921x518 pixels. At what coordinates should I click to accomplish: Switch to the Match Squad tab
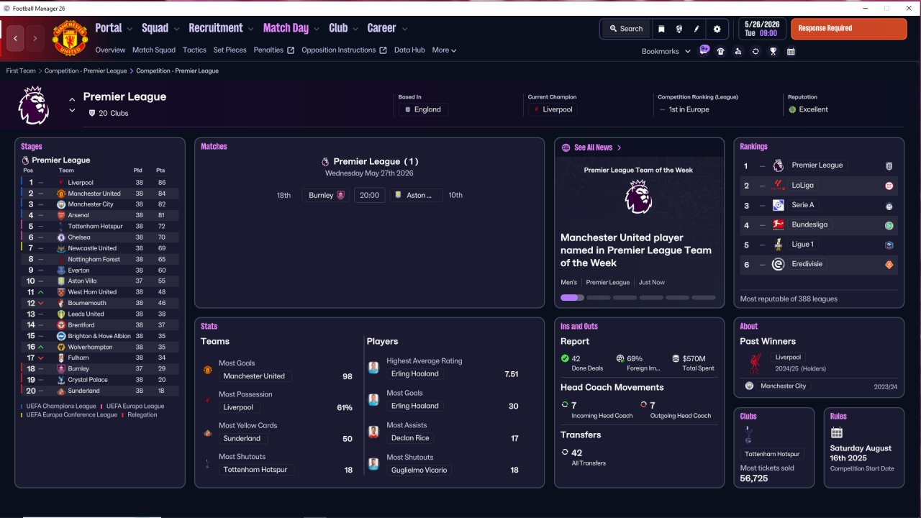coord(154,50)
